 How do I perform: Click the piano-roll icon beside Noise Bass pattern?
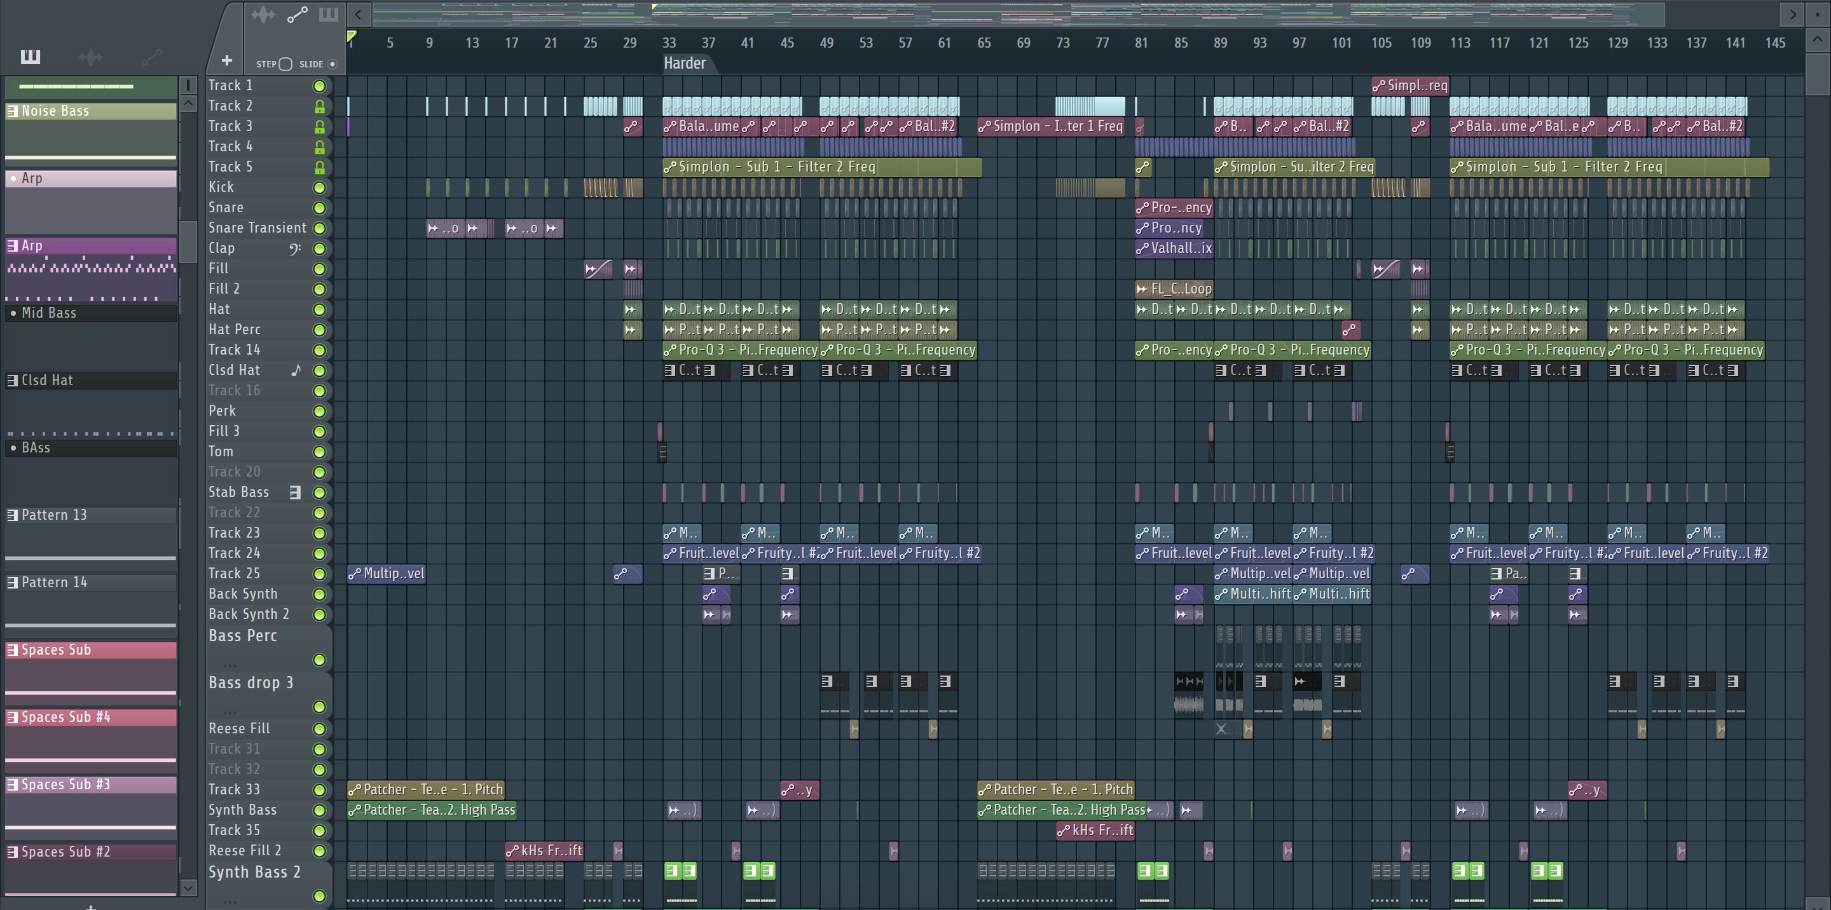[12, 111]
